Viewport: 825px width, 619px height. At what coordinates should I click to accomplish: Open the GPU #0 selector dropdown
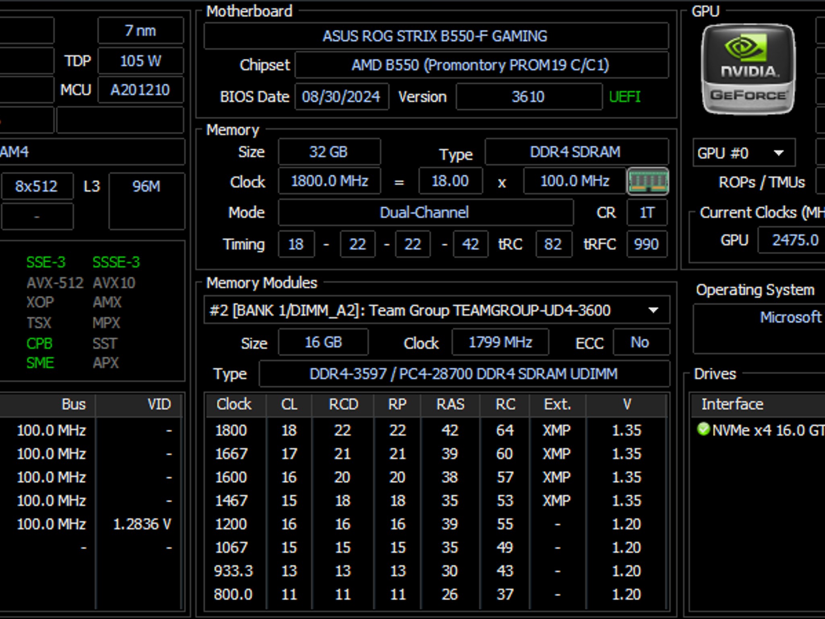coord(744,153)
